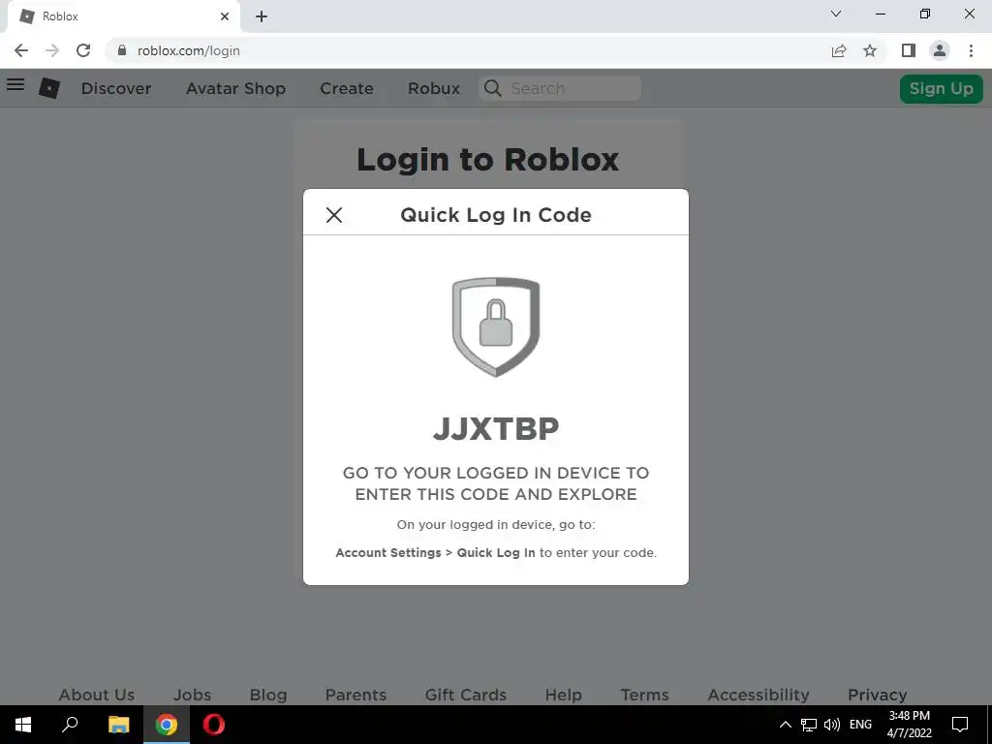
Task: Click the Quick Log In Code title
Action: coord(496,215)
